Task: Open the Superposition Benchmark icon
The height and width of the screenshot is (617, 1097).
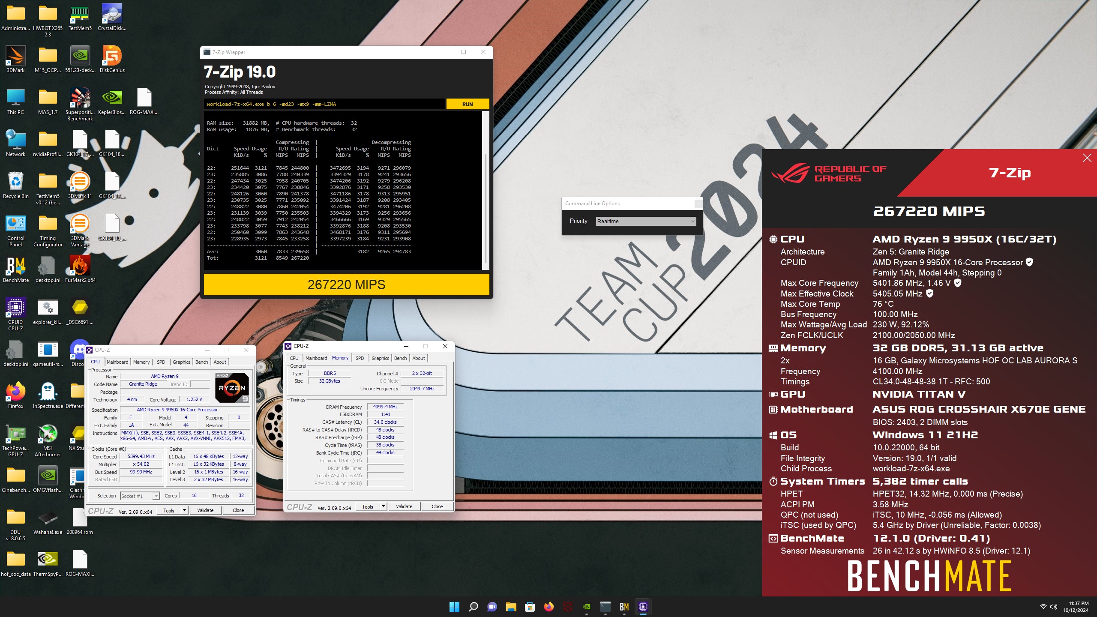Action: [x=80, y=105]
